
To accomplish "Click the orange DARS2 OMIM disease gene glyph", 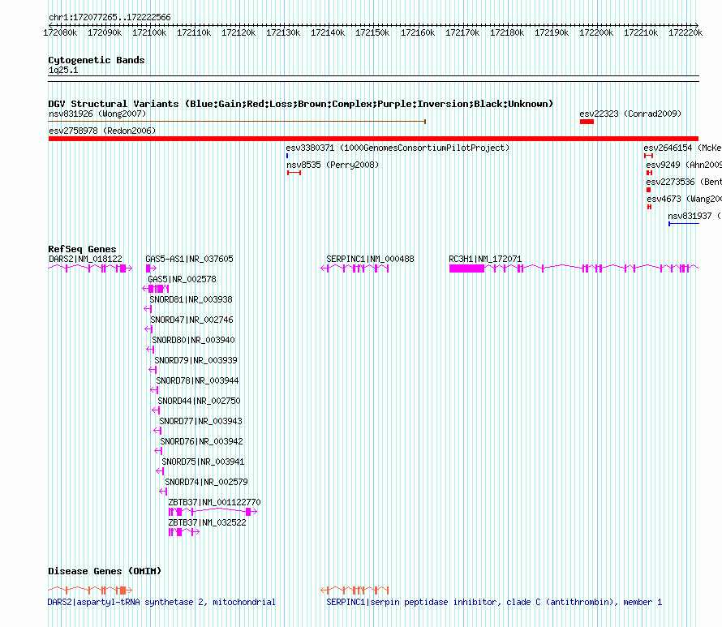I will 90,590.
